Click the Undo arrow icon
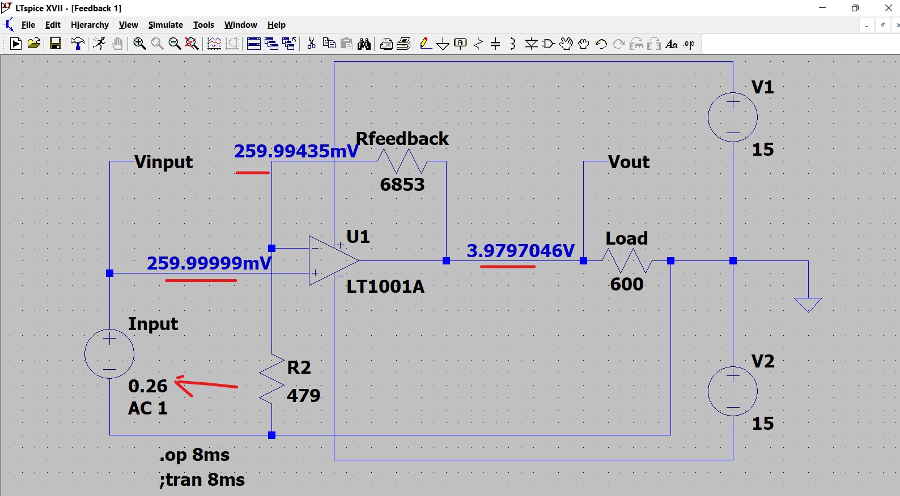 601,44
